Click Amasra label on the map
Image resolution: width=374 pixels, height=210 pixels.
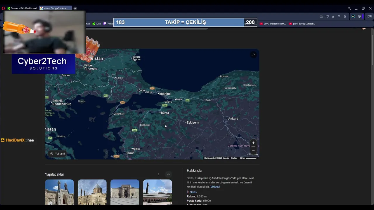(223, 76)
